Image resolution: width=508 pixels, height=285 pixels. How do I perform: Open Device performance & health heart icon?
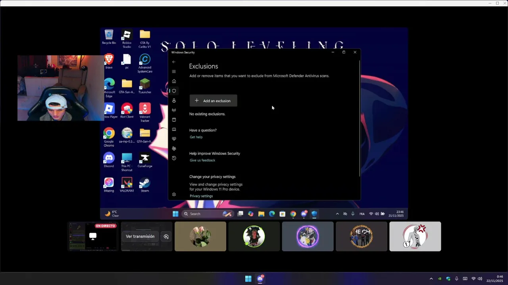click(x=174, y=139)
